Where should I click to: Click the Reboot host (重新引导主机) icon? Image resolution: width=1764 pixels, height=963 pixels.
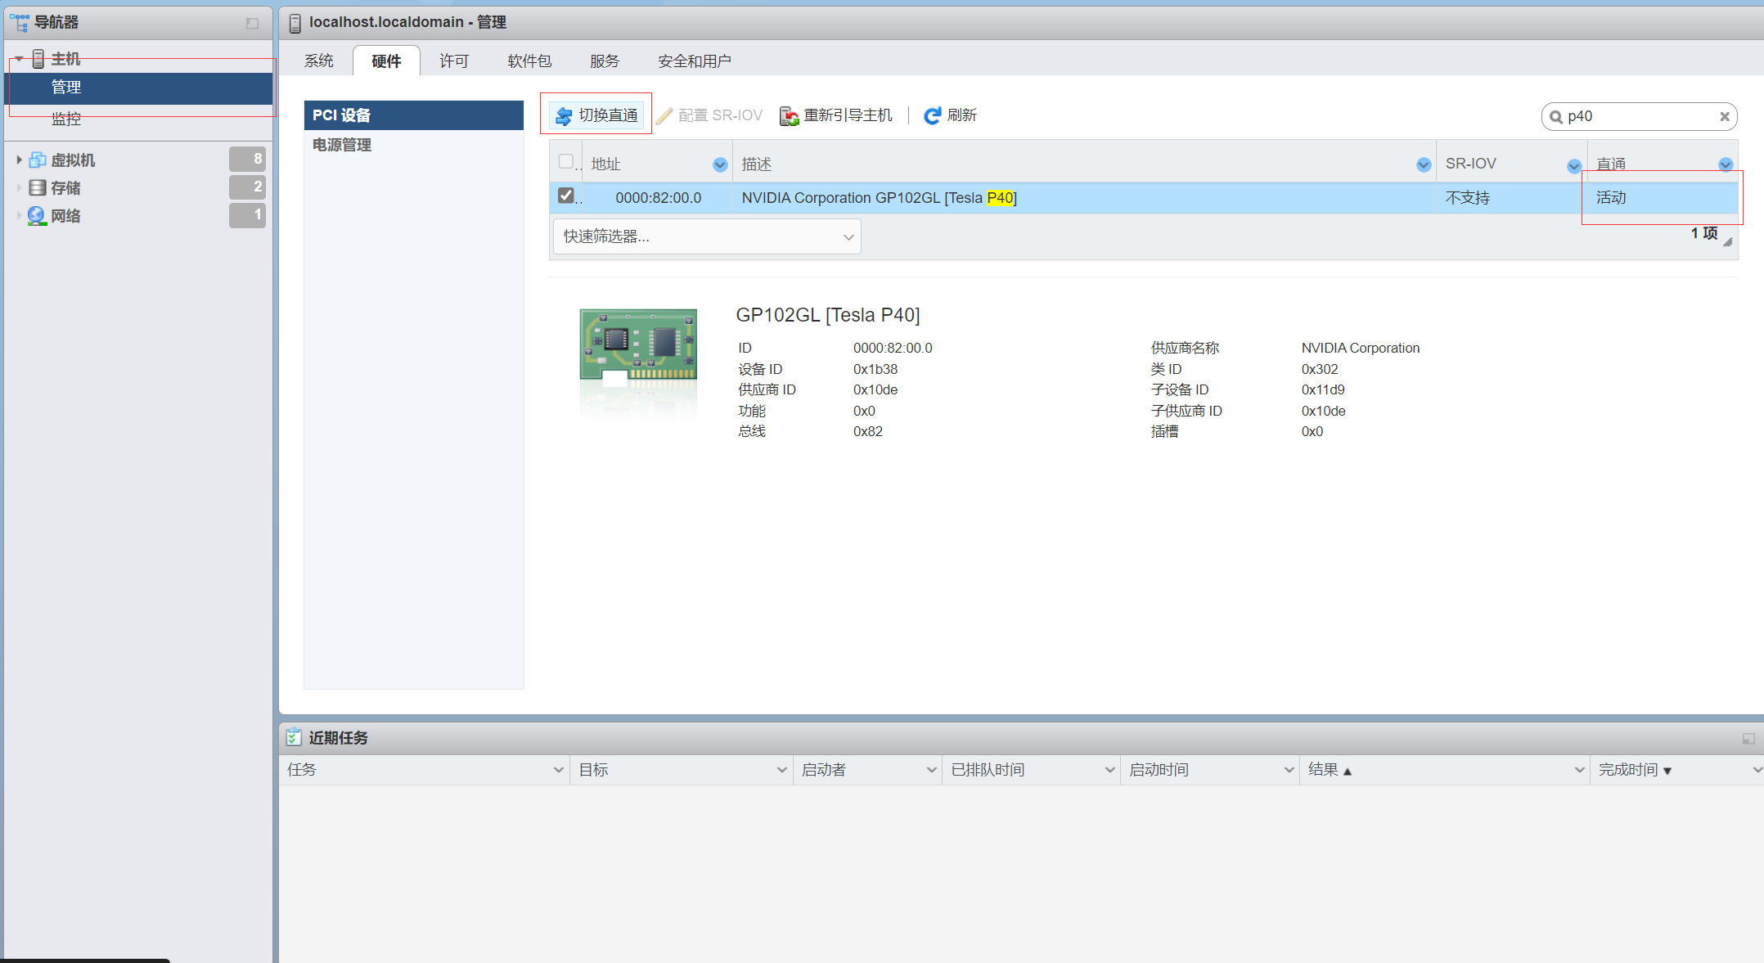(789, 116)
